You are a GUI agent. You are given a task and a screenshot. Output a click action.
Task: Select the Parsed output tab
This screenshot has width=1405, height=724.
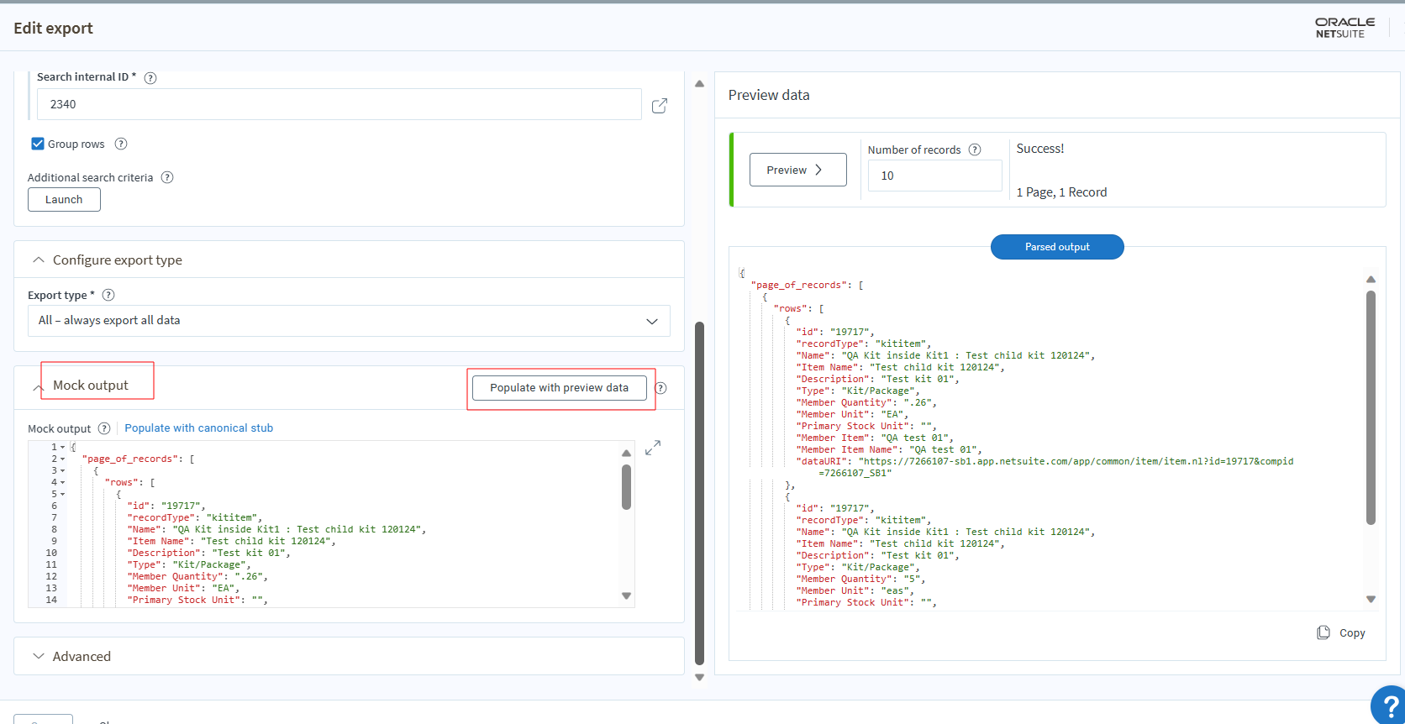1056,247
